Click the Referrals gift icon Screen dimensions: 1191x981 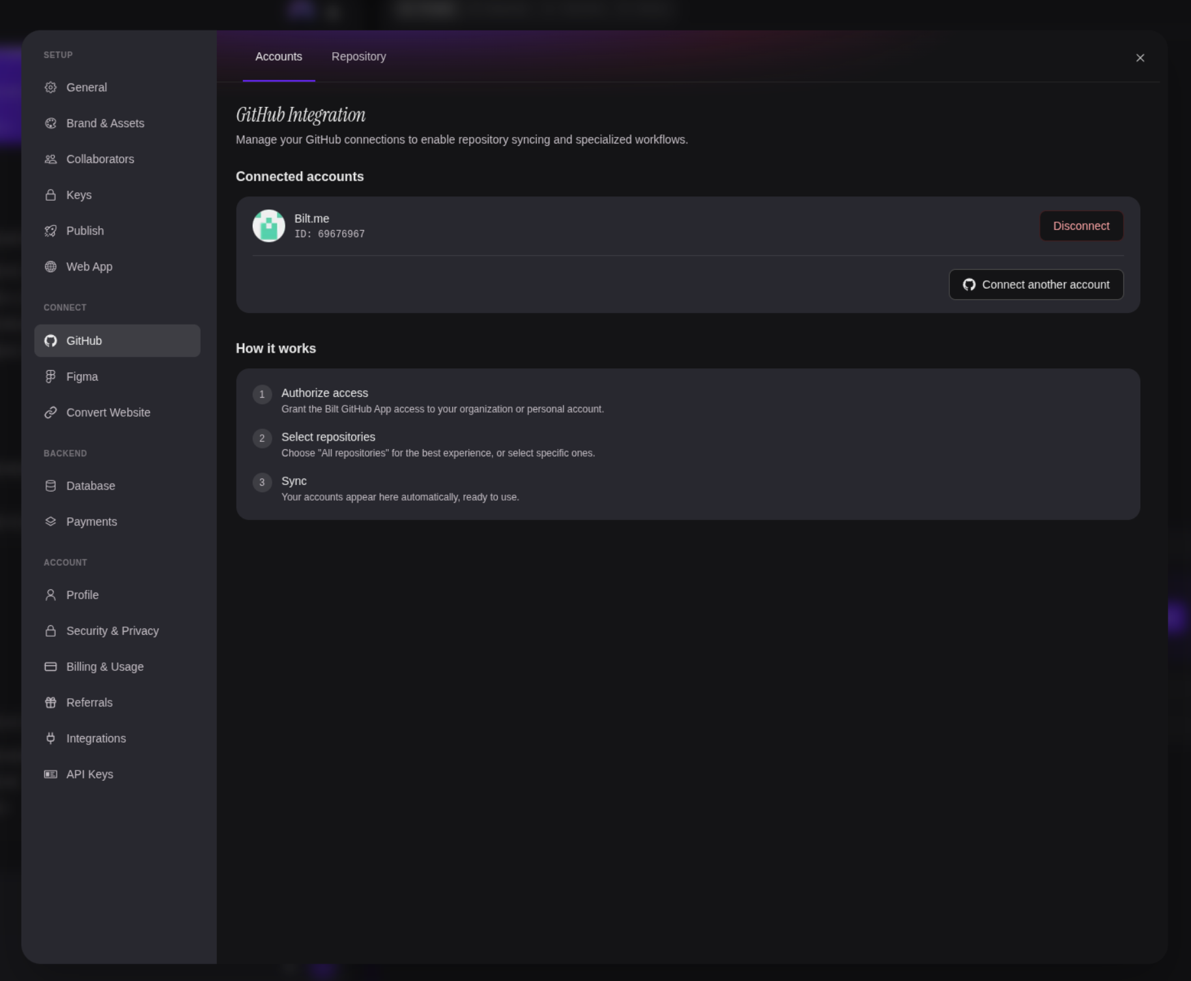pos(50,703)
